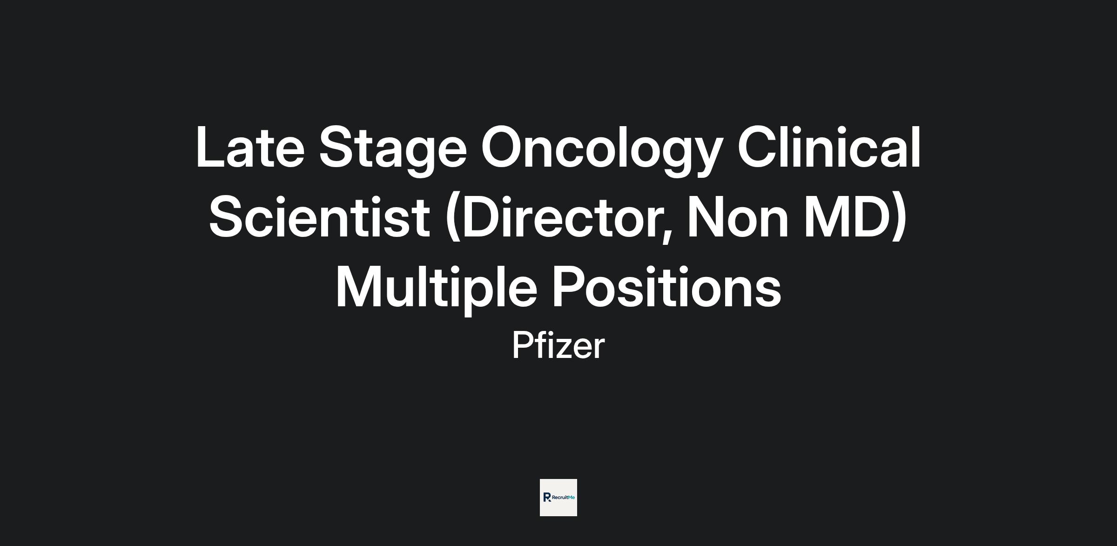This screenshot has height=546, width=1117.
Task: Select the word 'Positions'
Action: pyautogui.click(x=666, y=288)
